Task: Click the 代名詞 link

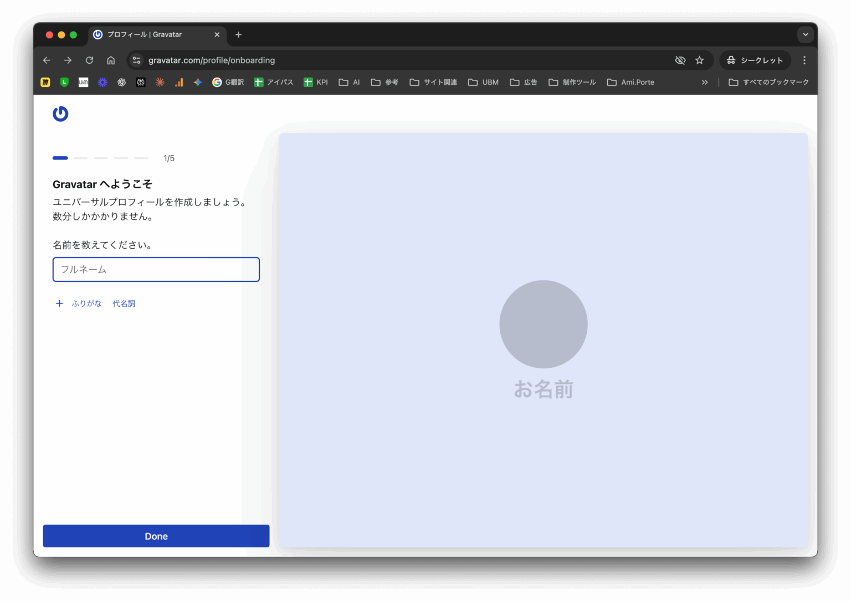Action: pos(124,304)
